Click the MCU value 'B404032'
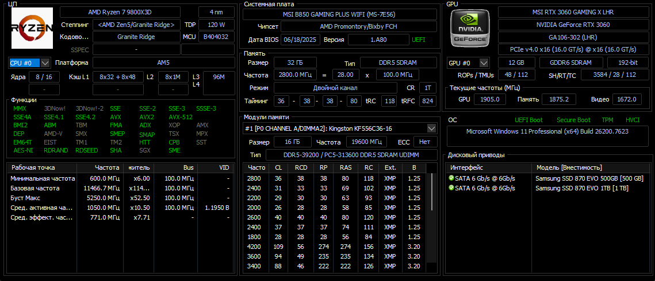The width and height of the screenshot is (655, 281). 216,37
